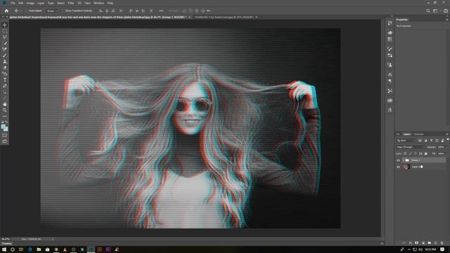Select the Eraser tool

[x=5, y=67]
